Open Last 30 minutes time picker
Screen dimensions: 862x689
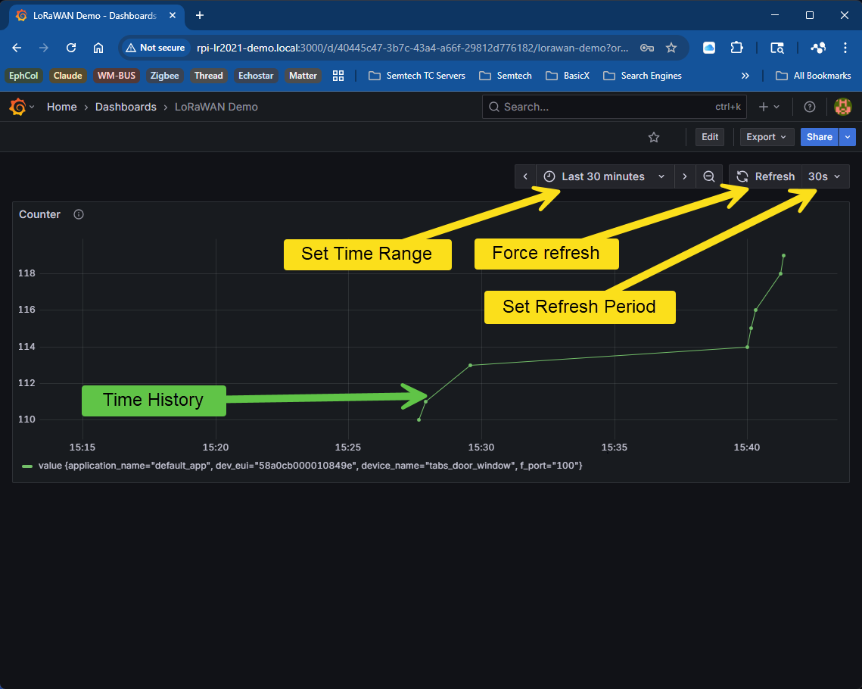[x=604, y=176]
